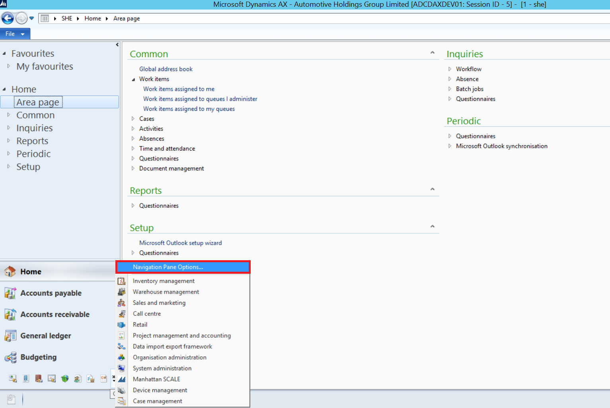610x408 pixels.
Task: Open the Accounts receivable module icon
Action: [10, 314]
